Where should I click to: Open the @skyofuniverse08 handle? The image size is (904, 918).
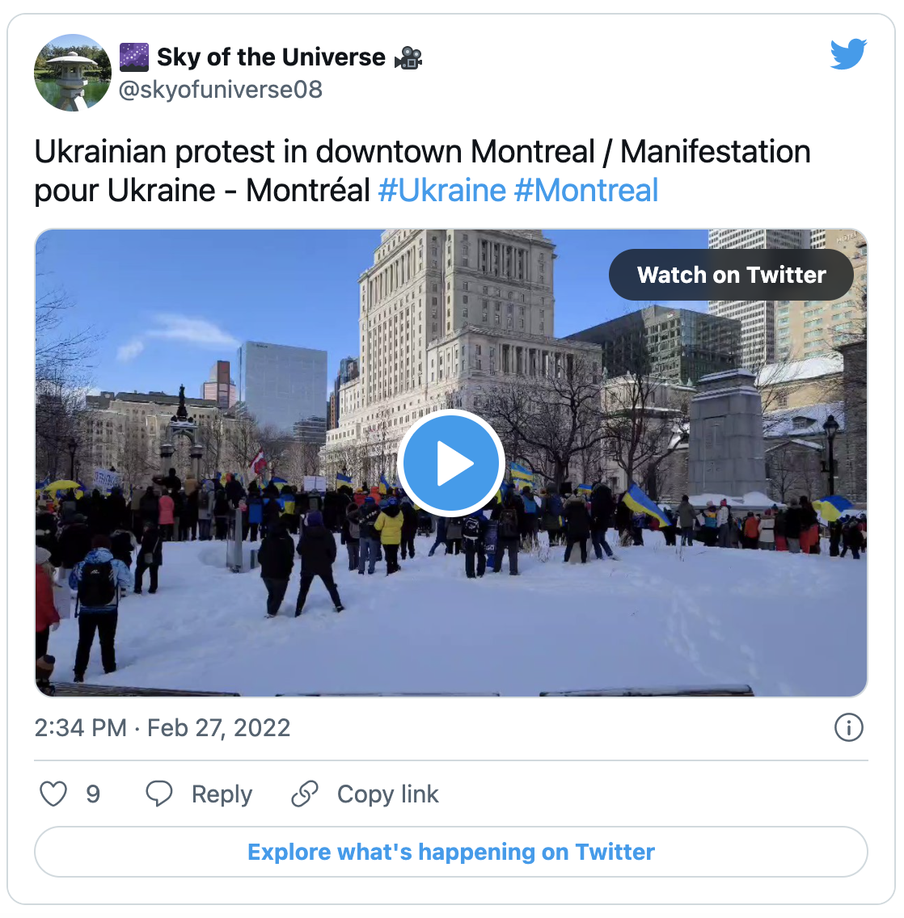[x=220, y=90]
